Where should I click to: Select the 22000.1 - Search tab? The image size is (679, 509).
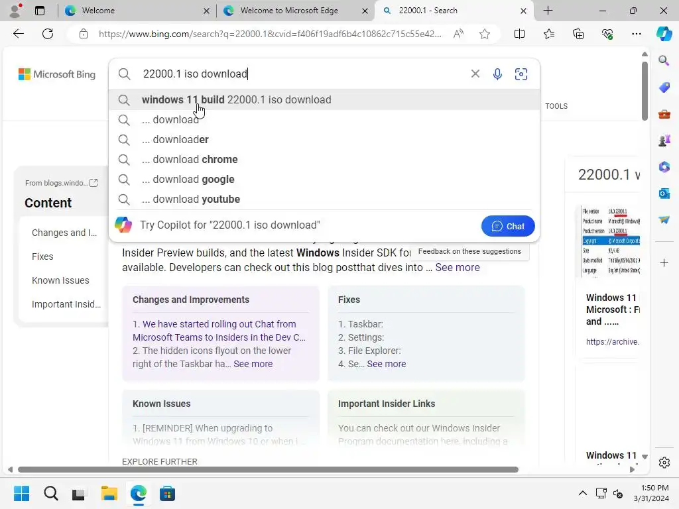tap(455, 11)
